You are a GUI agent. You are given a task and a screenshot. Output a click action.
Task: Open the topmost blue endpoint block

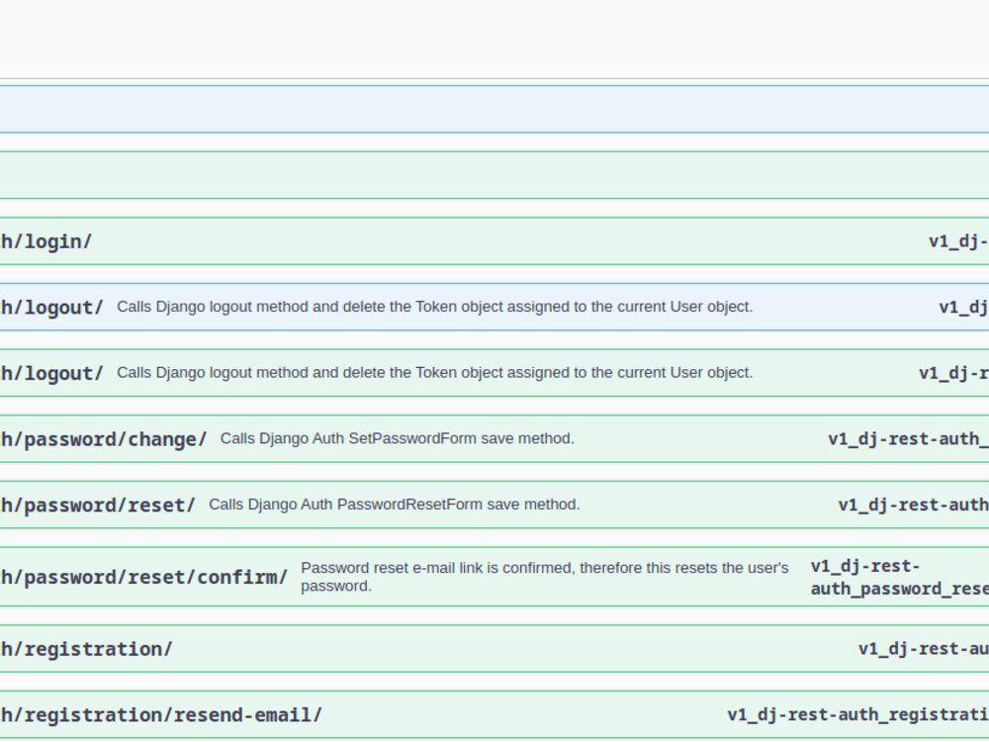[x=494, y=109]
